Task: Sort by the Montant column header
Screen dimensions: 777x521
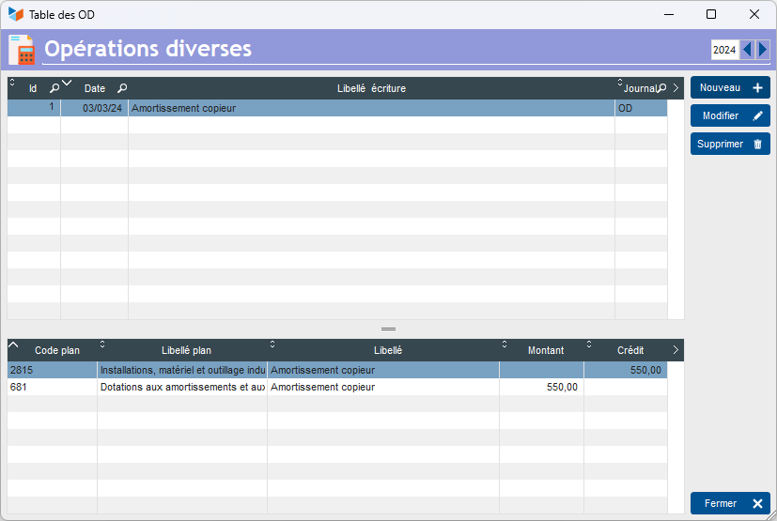Action: click(545, 350)
